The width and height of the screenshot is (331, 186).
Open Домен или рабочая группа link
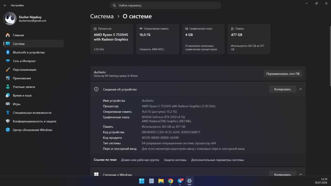pos(140,160)
